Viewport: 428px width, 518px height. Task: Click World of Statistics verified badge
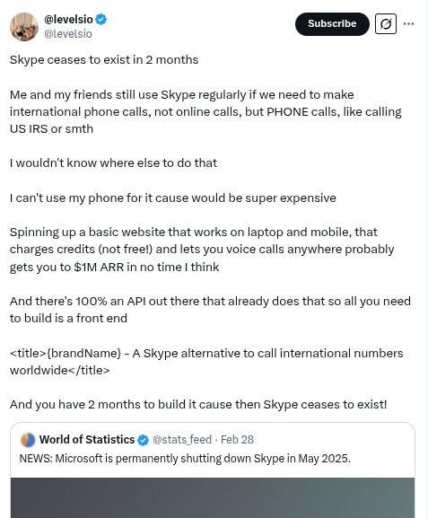(143, 440)
